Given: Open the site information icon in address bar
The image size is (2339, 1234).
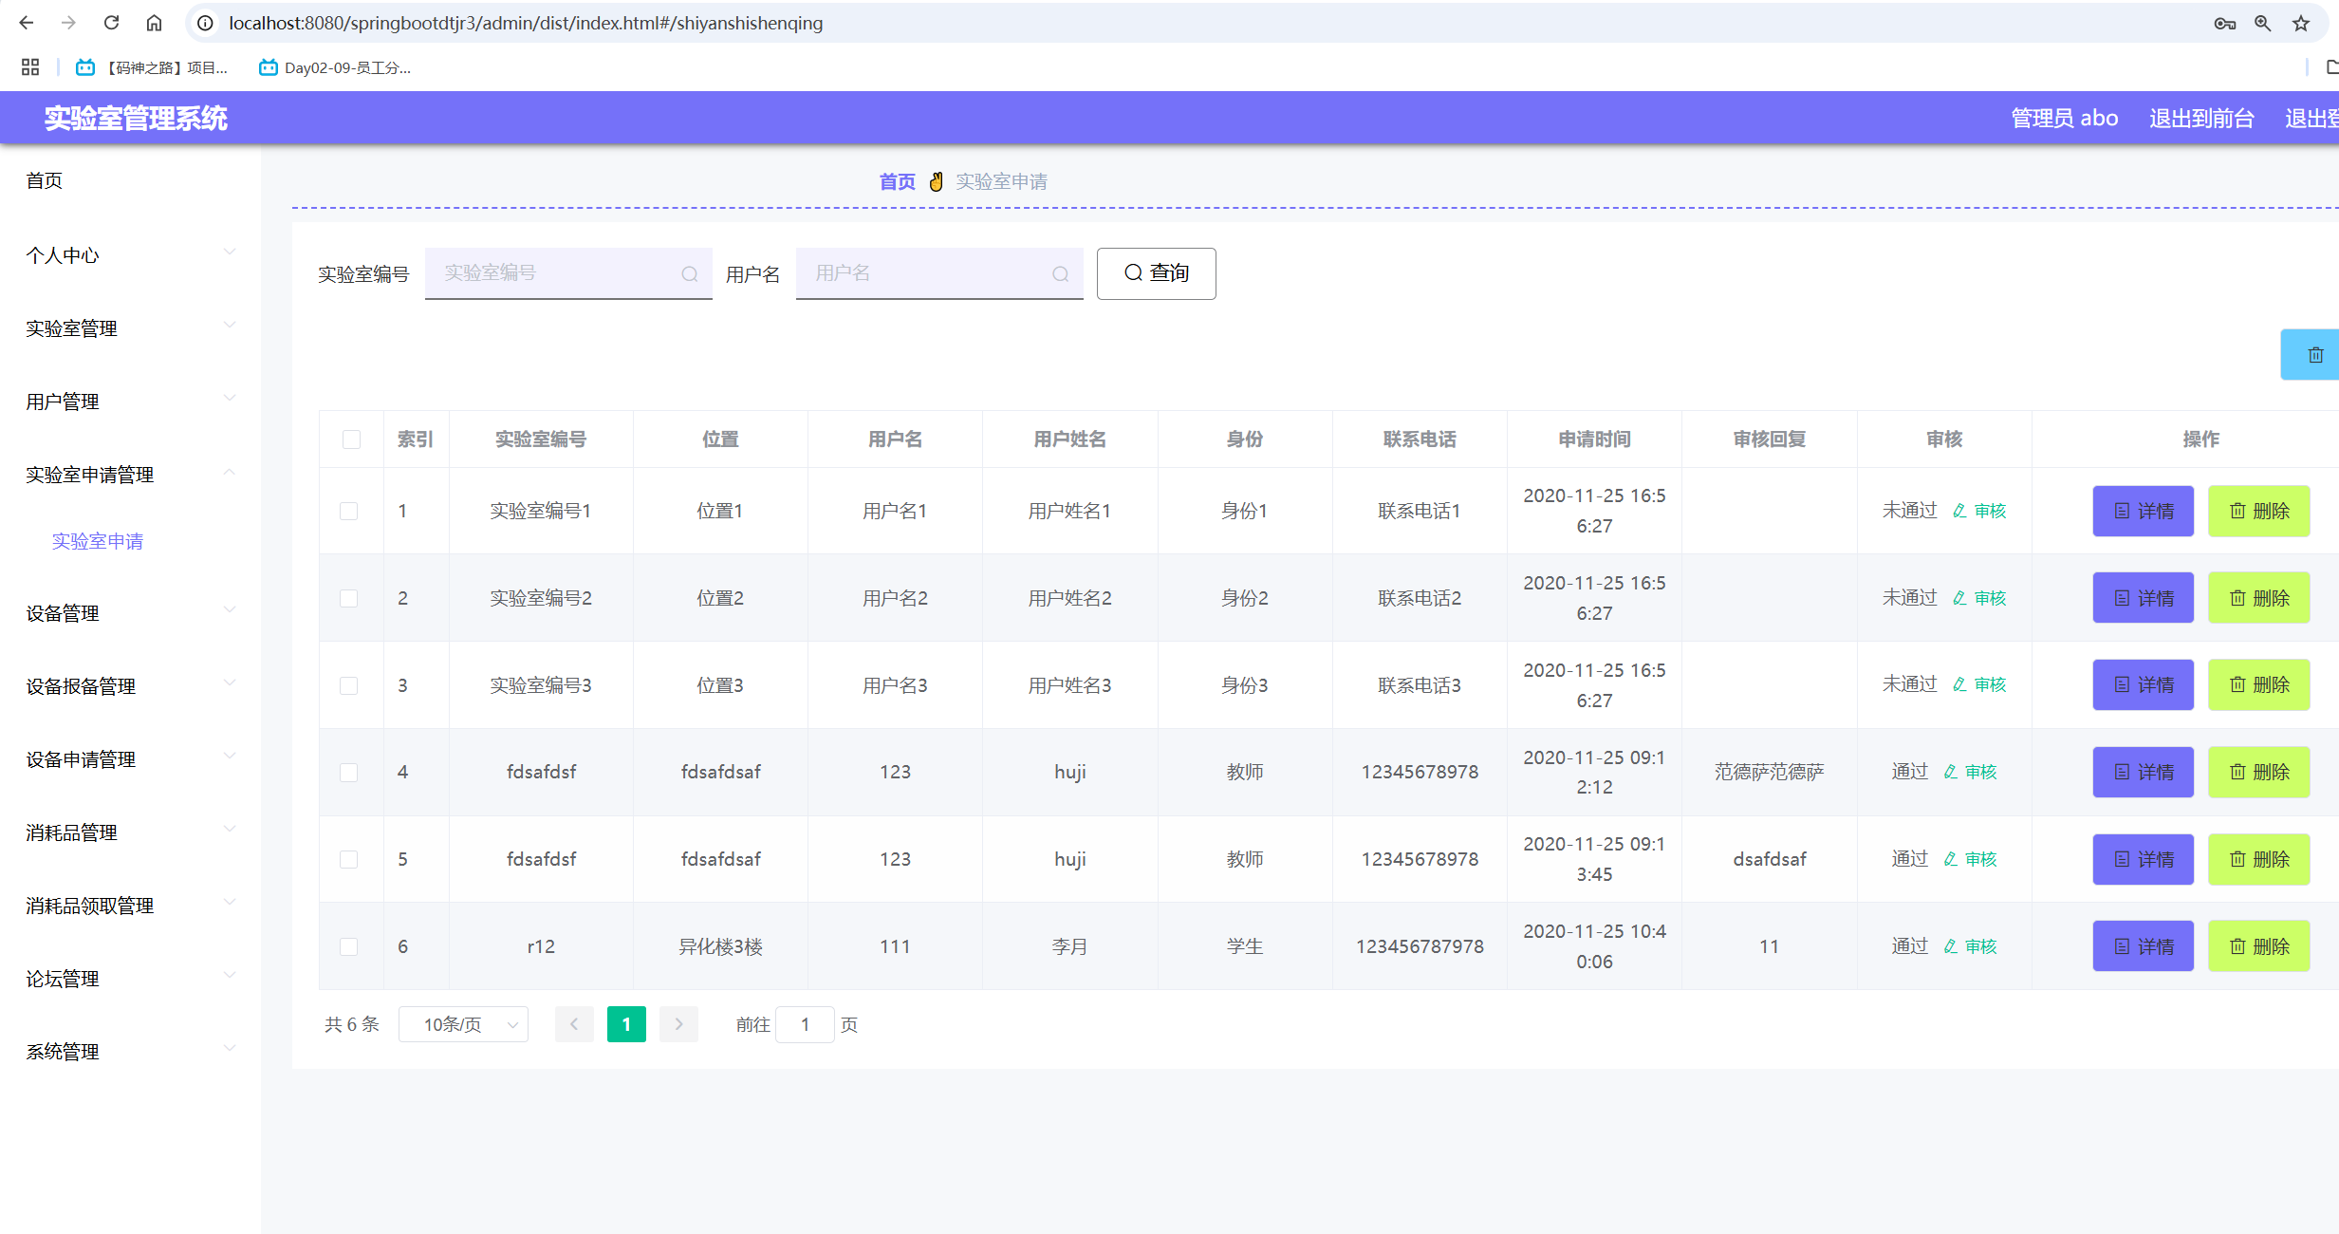Looking at the screenshot, I should click(x=205, y=23).
